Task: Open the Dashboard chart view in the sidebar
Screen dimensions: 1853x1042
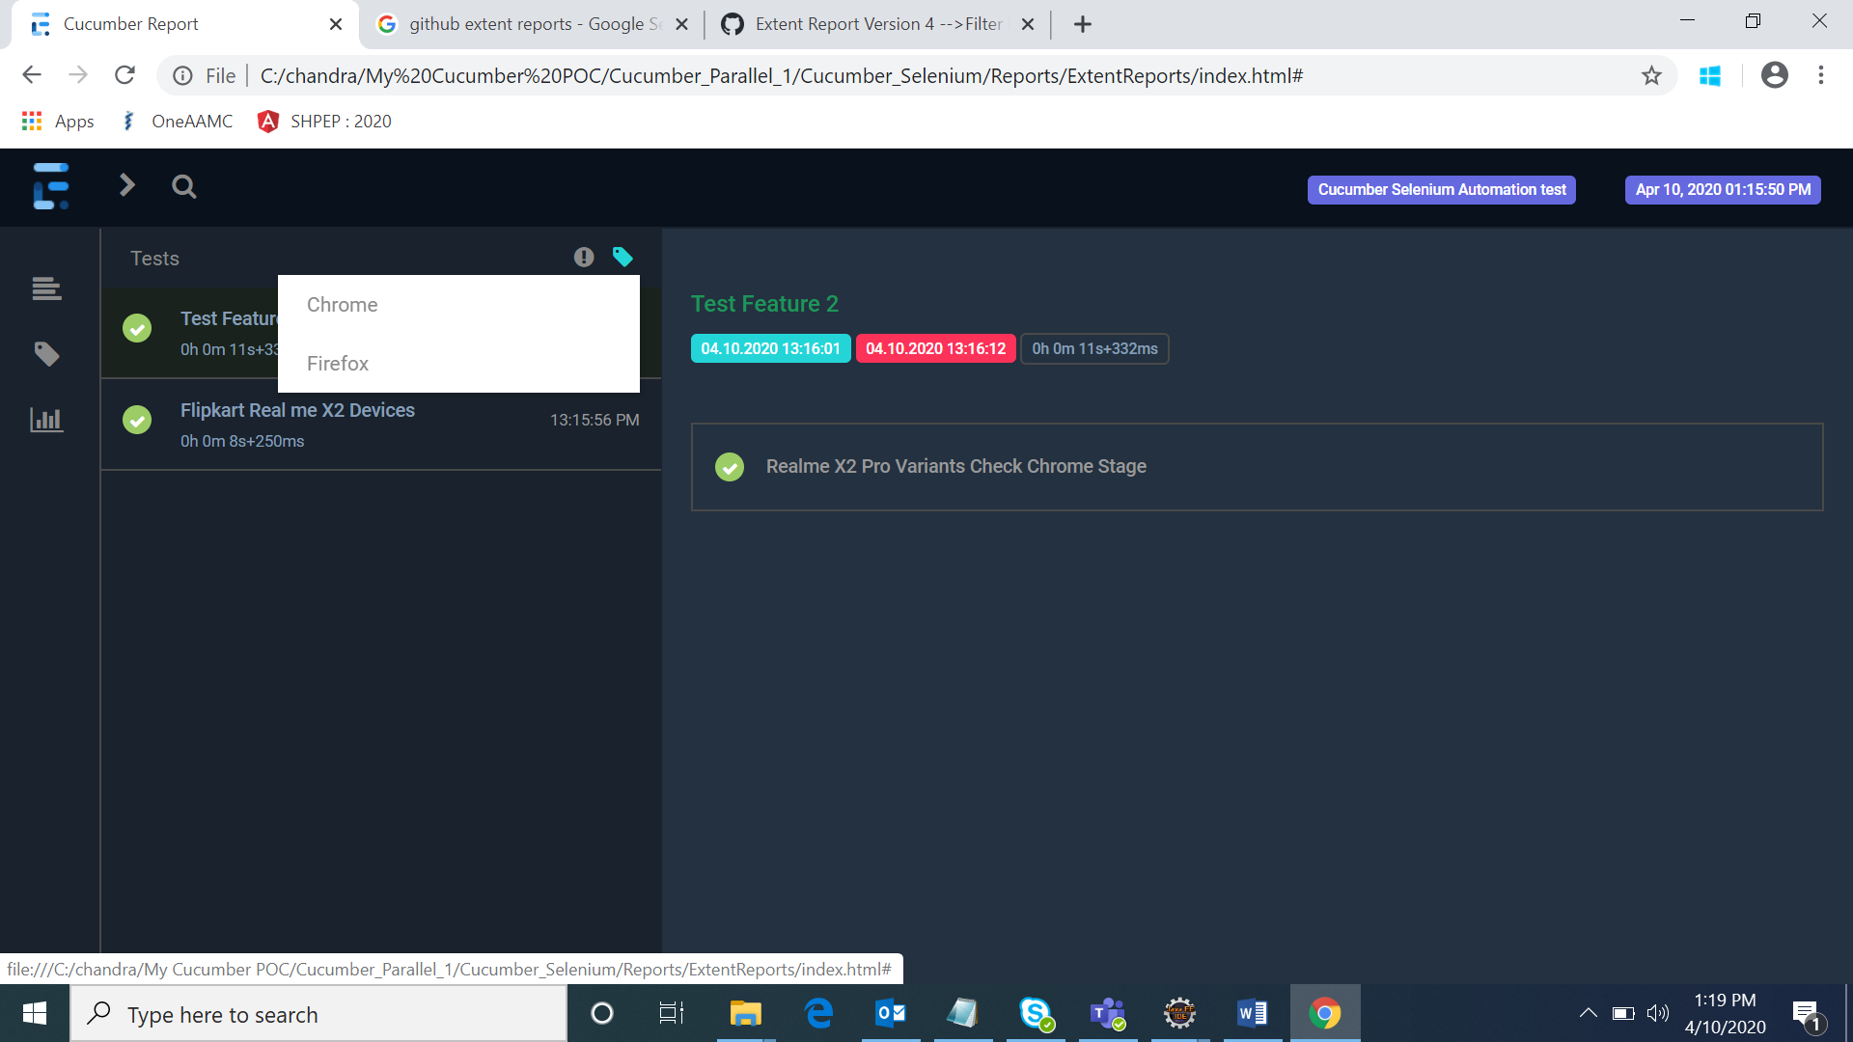Action: 45,419
